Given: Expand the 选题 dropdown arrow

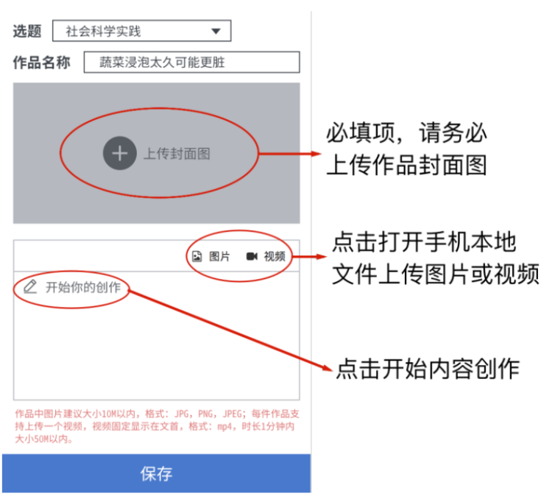Looking at the screenshot, I should (216, 31).
